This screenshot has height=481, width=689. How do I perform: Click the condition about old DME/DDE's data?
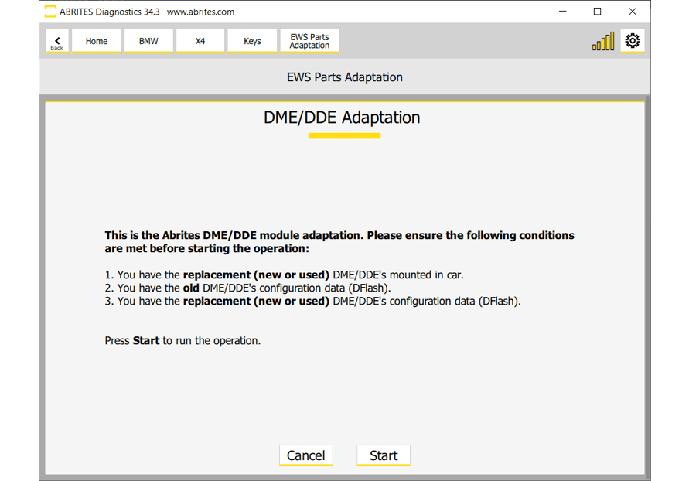[253, 288]
